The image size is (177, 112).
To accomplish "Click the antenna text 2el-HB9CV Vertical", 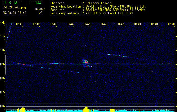I will tap(101, 13).
